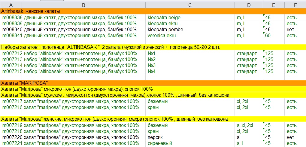
Task: Select the code cell m007220
Action: (11, 137)
